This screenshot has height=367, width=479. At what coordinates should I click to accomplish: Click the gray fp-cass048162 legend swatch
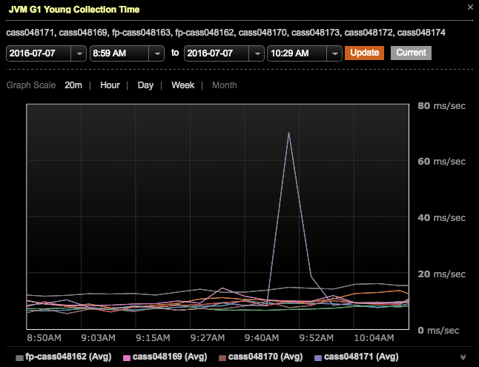point(19,357)
